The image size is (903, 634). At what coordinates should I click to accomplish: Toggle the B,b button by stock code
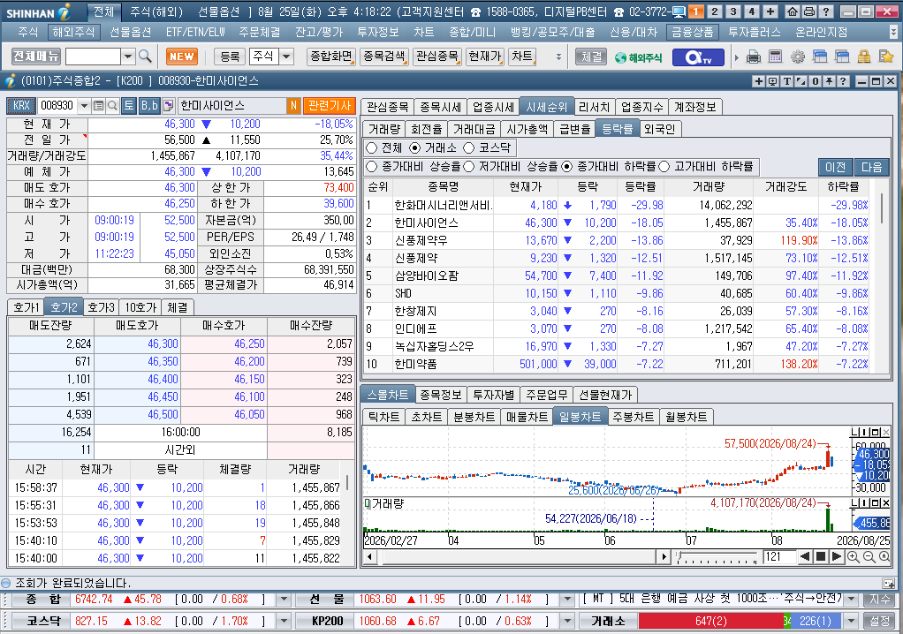pyautogui.click(x=149, y=105)
